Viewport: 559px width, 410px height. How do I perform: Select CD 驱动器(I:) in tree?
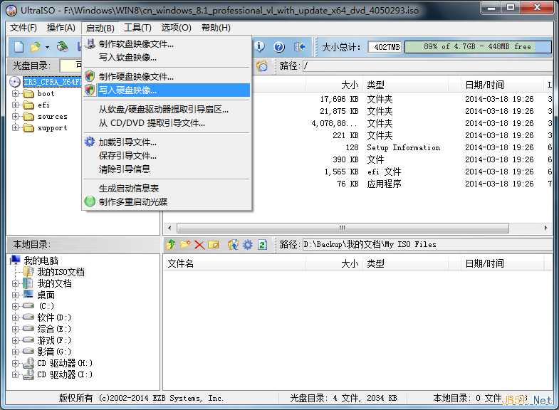coord(65,374)
